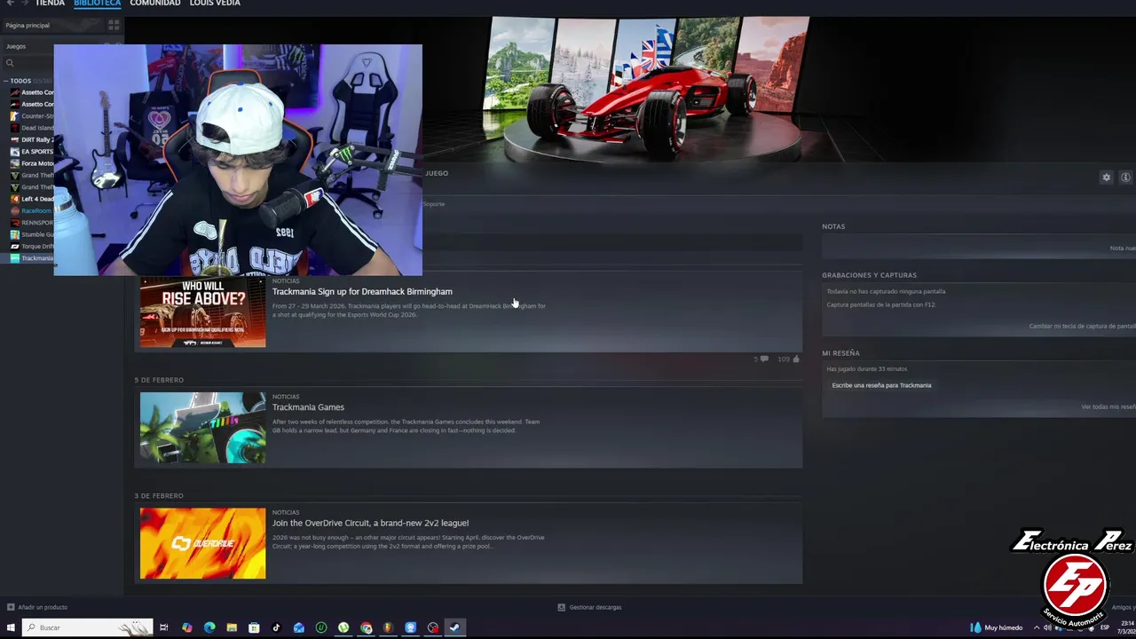
Task: Click 'Captura pantallas de la partida con F12'
Action: coord(880,304)
